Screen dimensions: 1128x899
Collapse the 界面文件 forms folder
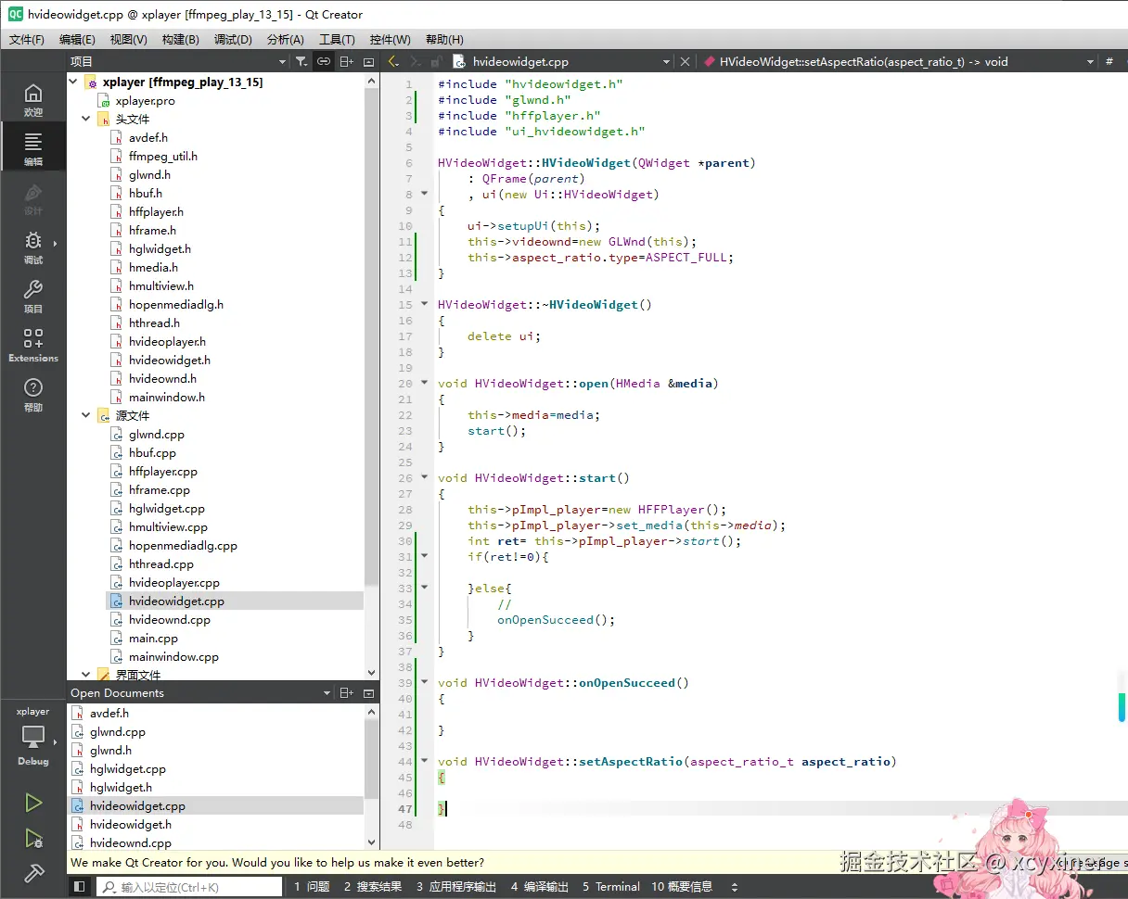86,676
